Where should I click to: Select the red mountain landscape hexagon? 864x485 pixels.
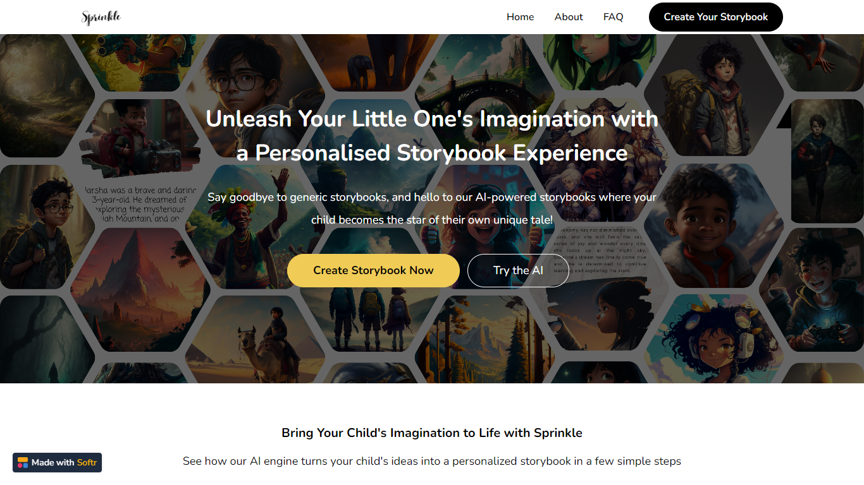(140, 287)
